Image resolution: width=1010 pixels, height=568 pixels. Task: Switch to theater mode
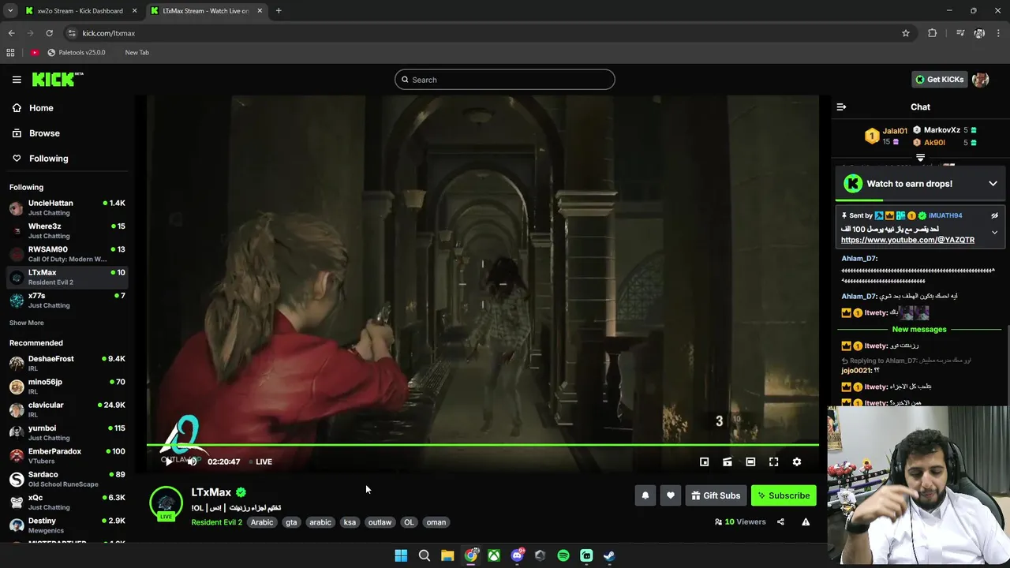coord(750,461)
